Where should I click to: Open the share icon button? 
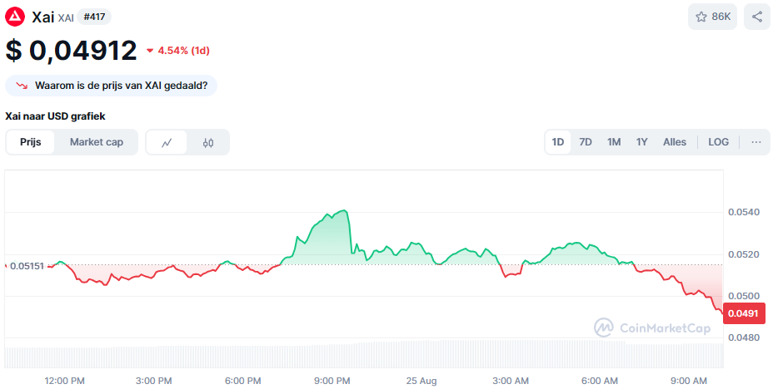click(x=756, y=17)
